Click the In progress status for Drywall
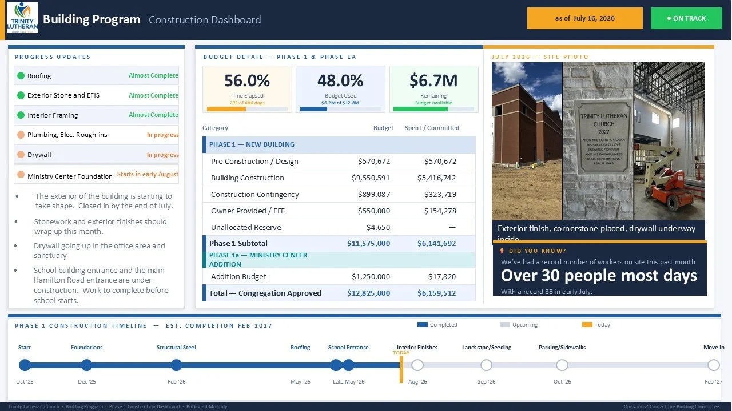 (x=162, y=155)
